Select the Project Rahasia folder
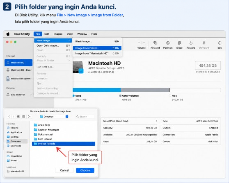The image size is (229, 183). [64, 144]
